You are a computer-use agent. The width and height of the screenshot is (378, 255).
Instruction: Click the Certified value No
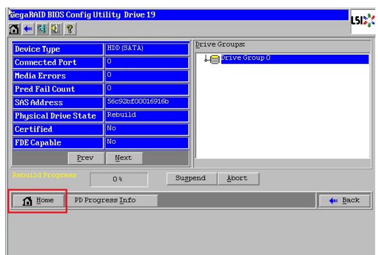[x=111, y=128]
